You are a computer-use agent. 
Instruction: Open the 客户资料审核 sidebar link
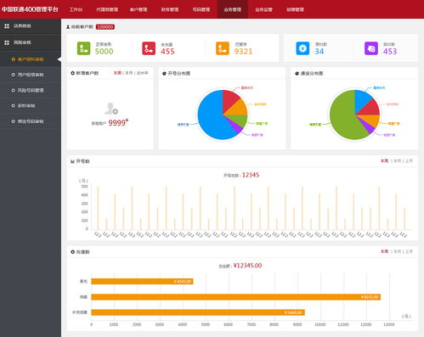point(31,59)
